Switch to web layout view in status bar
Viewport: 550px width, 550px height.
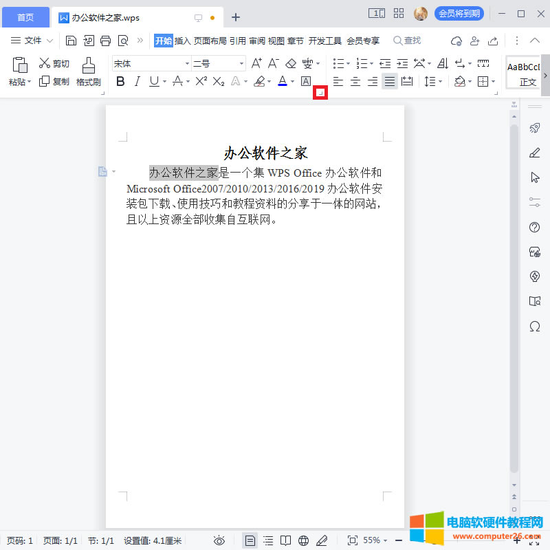(302, 540)
